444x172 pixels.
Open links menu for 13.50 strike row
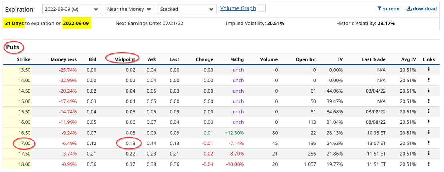[428, 70]
